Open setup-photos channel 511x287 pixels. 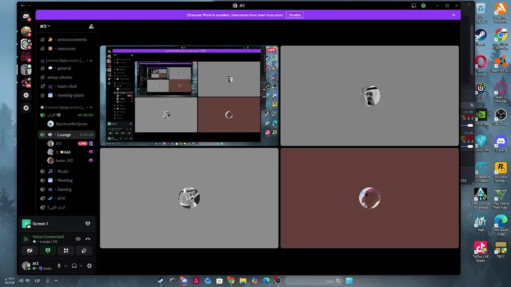[67, 77]
